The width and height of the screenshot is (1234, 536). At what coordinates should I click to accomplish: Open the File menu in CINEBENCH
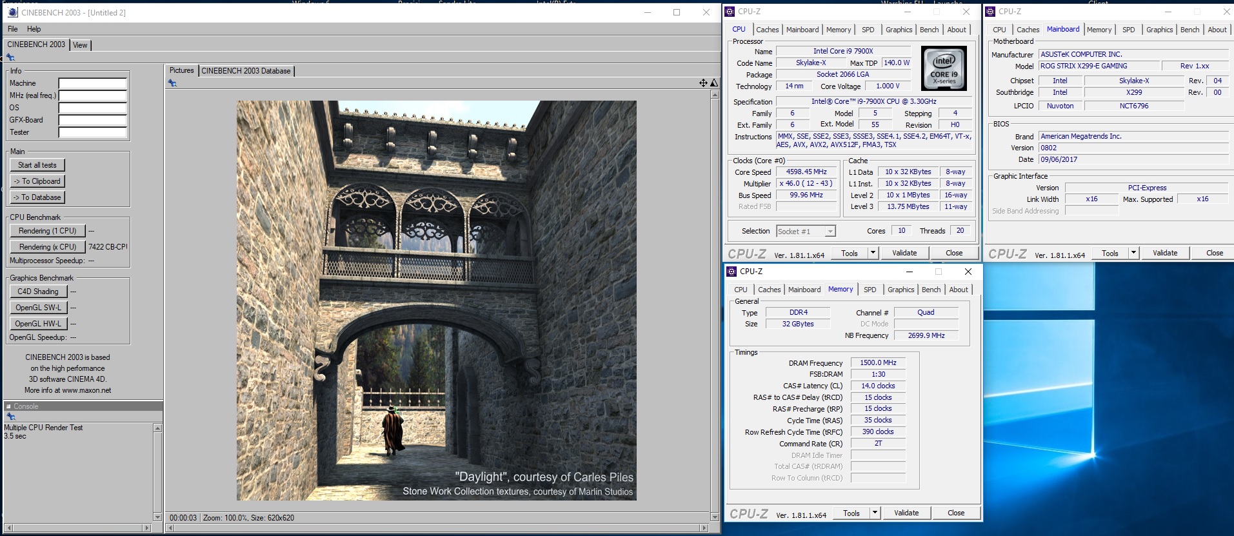pos(13,29)
